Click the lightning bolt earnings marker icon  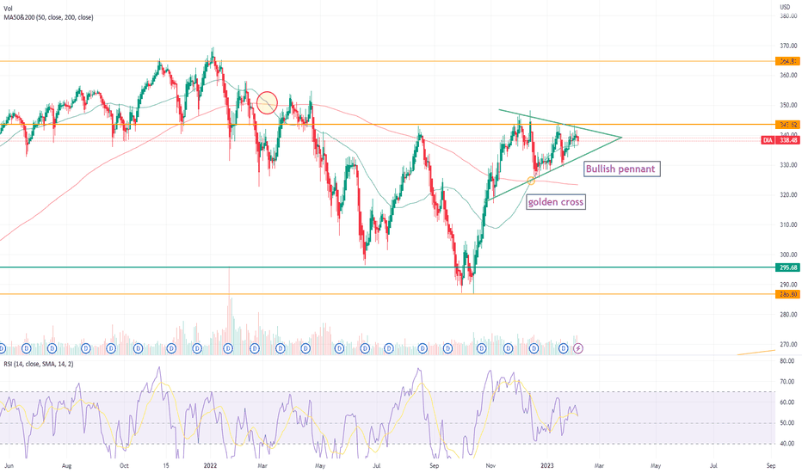coord(578,348)
